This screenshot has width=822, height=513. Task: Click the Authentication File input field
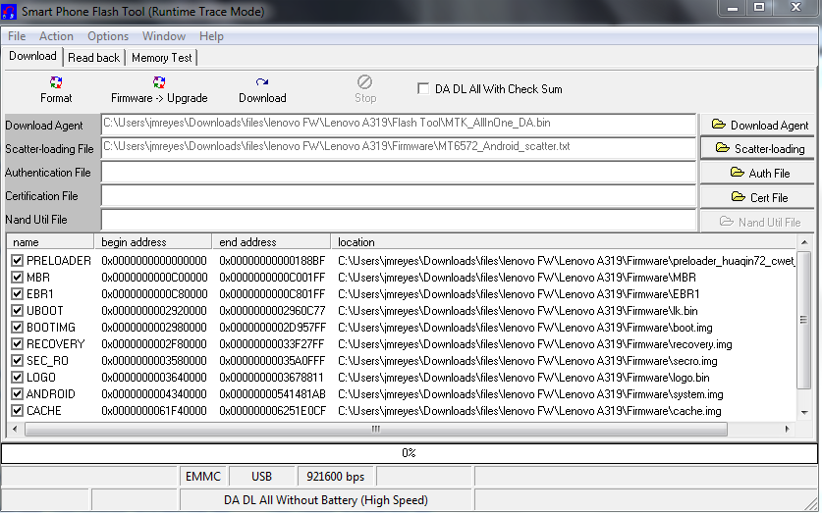[398, 173]
